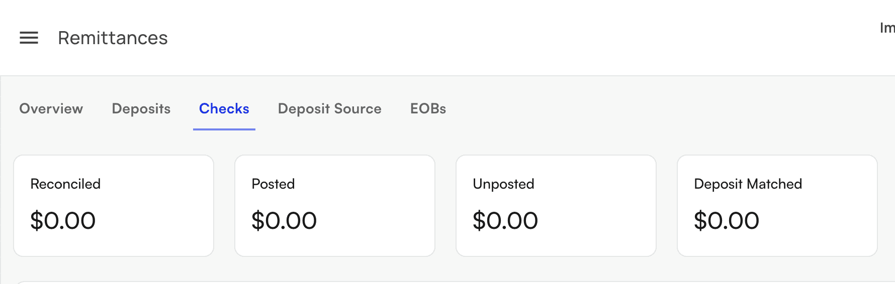Click the $0.00 amount under Posted
895x284 pixels.
284,221
